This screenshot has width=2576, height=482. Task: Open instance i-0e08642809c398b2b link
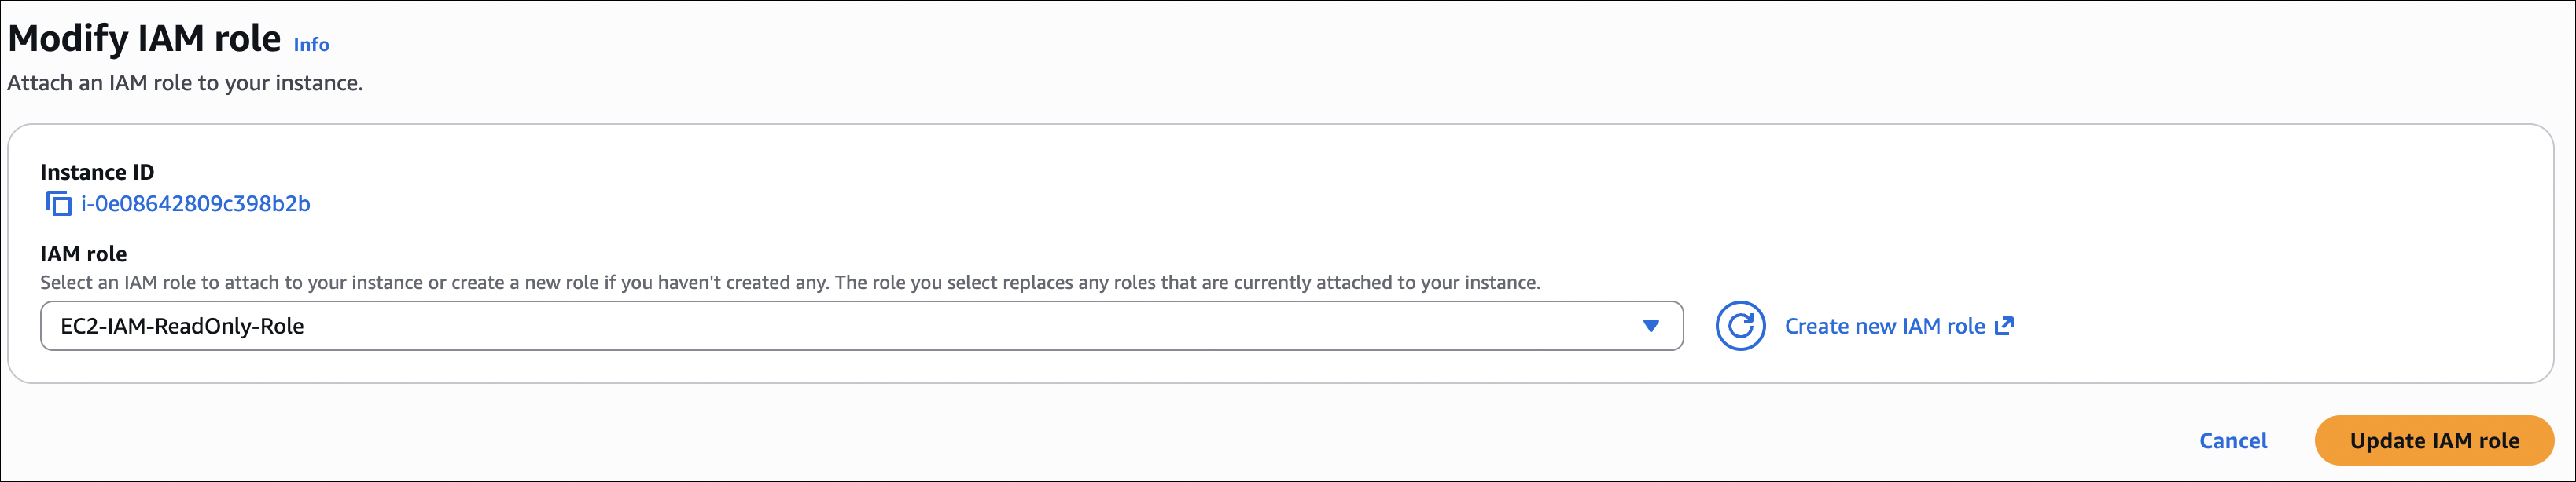point(196,203)
